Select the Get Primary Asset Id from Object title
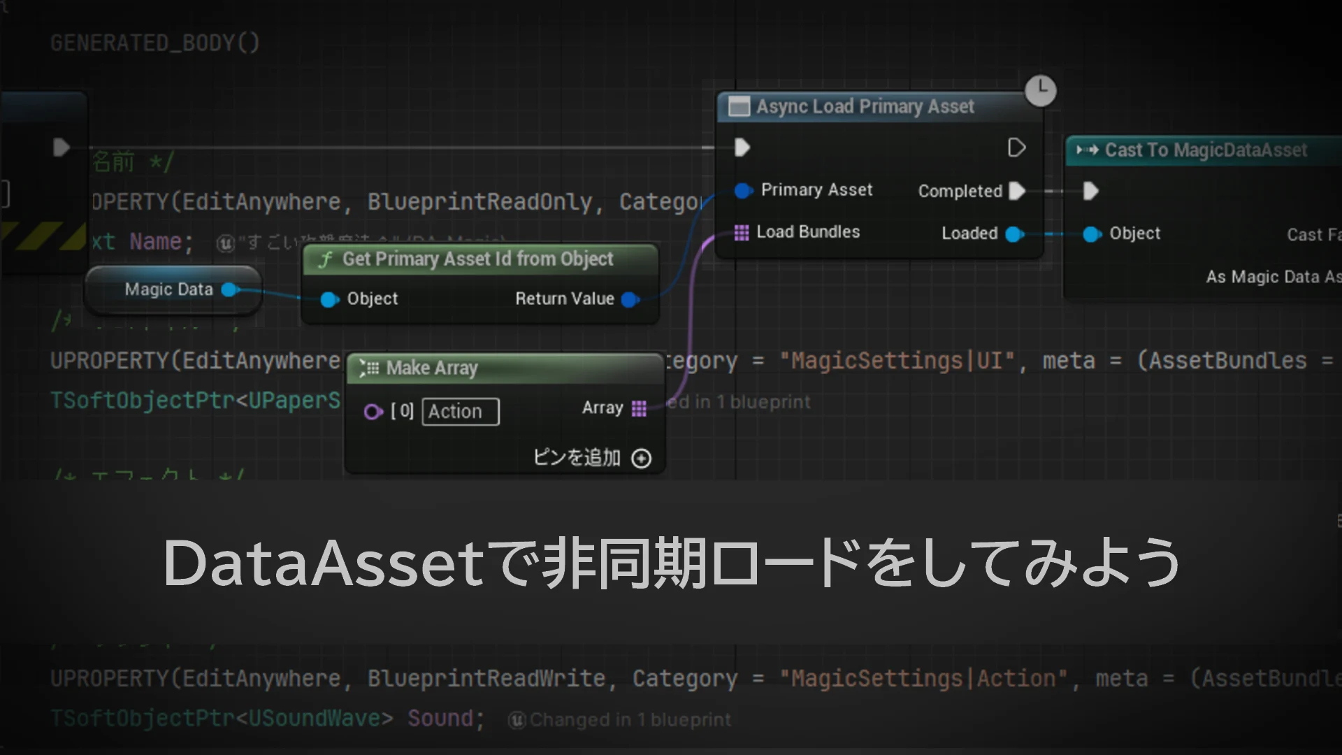The image size is (1342, 755). pos(477,259)
